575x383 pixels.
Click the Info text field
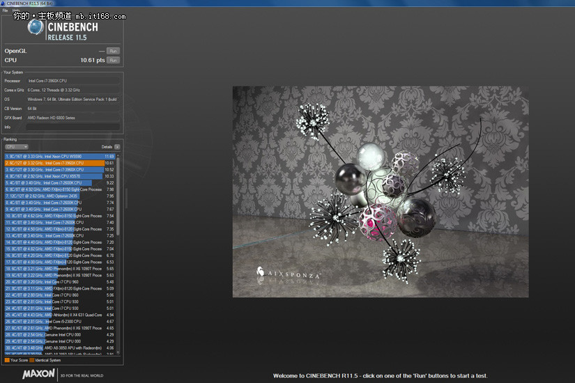(72, 127)
